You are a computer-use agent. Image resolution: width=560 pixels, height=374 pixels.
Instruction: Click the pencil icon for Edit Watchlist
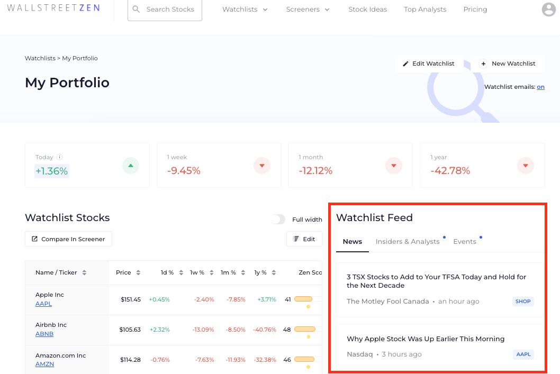point(405,63)
